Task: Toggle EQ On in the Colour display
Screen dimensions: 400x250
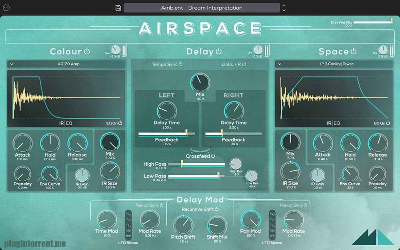Action: [x=120, y=123]
